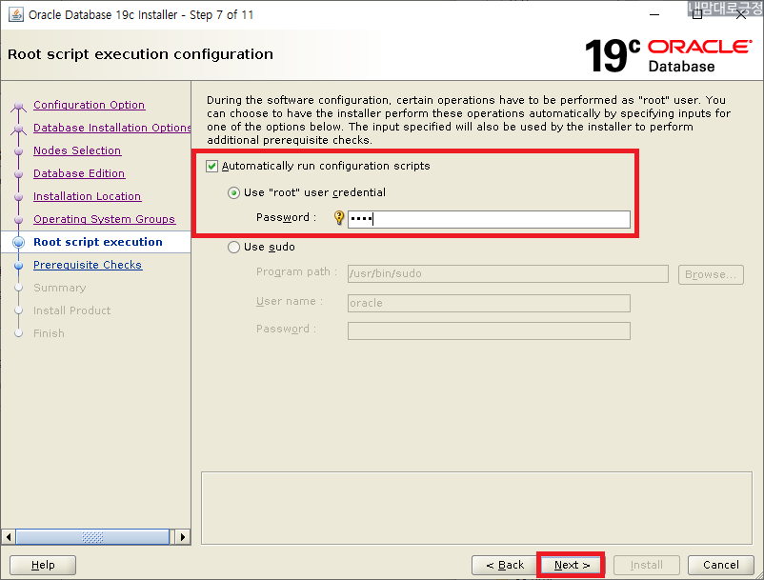Click the sudo User name field
Image resolution: width=764 pixels, height=580 pixels.
[x=489, y=303]
